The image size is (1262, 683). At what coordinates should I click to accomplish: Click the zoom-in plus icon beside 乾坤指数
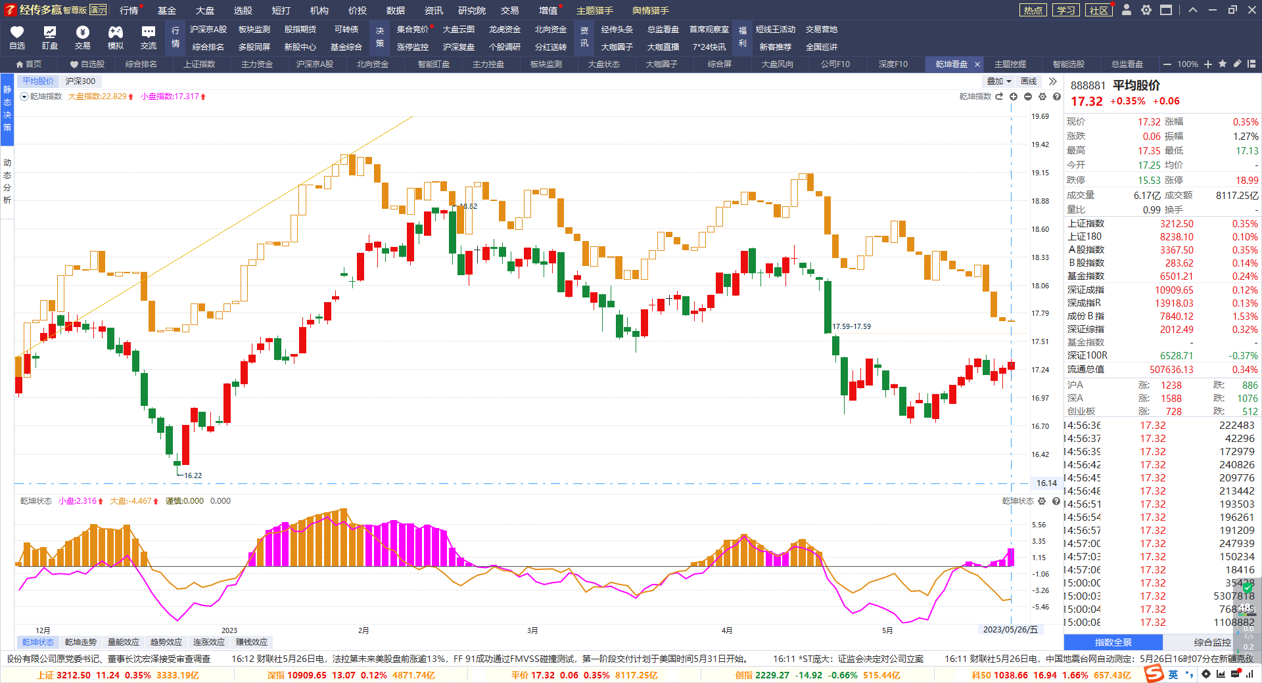1014,97
